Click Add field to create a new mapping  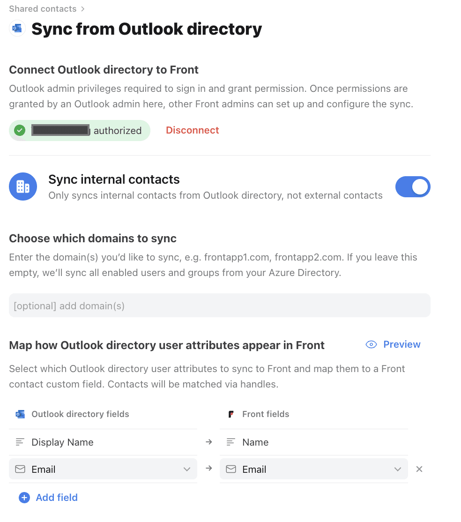coord(56,498)
